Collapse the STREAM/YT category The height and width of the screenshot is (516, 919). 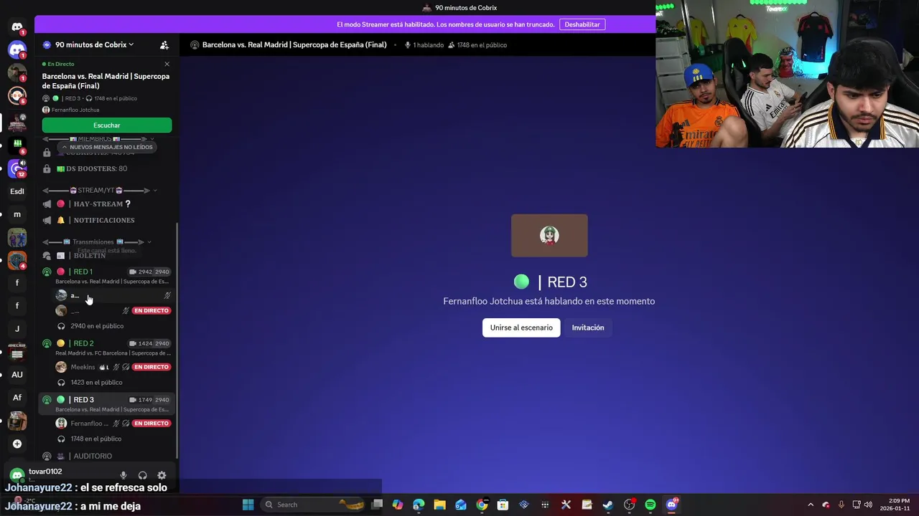[x=100, y=190]
